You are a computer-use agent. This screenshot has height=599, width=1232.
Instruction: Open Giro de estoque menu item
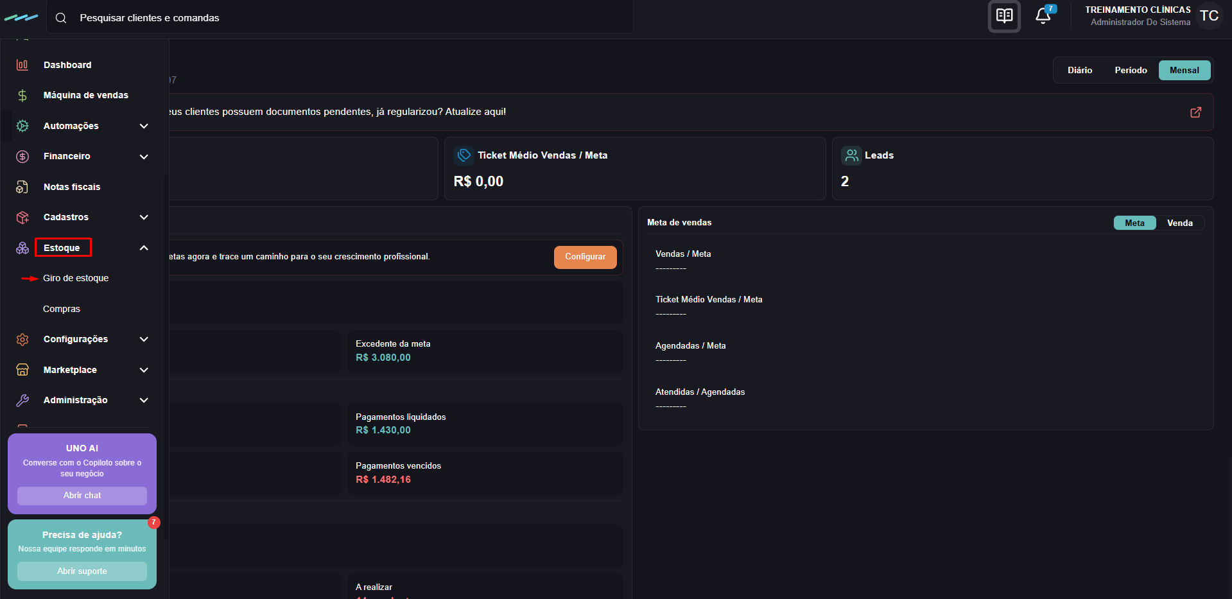(x=76, y=278)
